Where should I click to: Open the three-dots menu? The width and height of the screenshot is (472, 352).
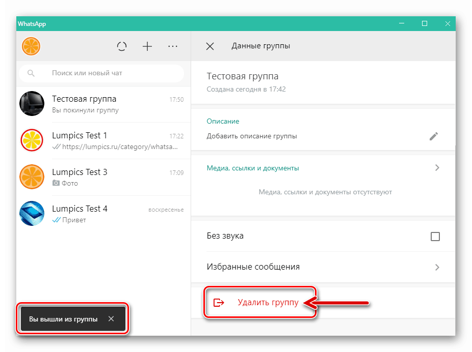173,46
